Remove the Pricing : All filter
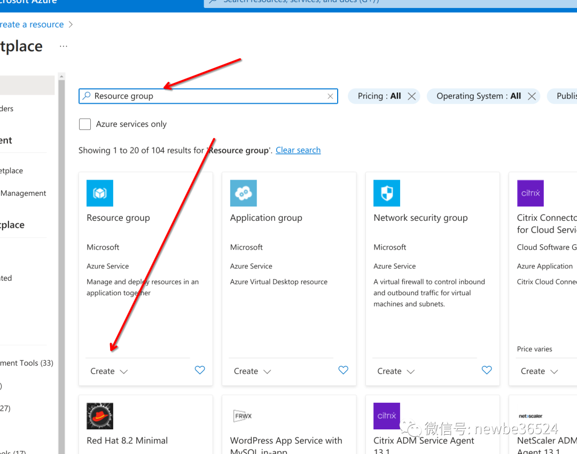577x454 pixels. (412, 96)
